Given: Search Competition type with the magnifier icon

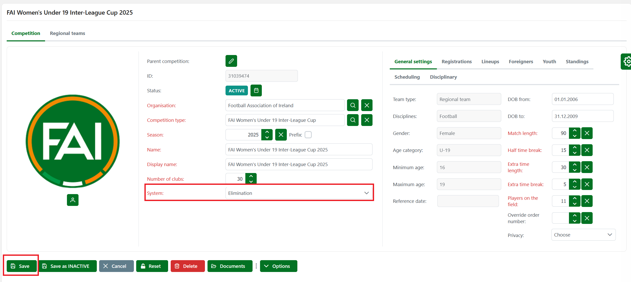Looking at the screenshot, I should (352, 120).
